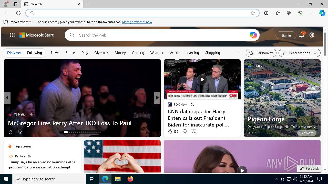Open the Olympics category

101,53
